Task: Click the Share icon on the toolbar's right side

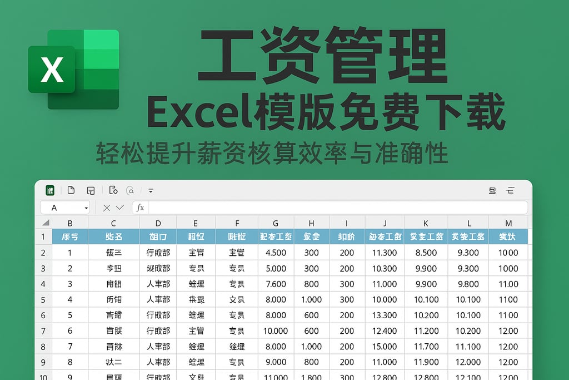Action: [493, 190]
